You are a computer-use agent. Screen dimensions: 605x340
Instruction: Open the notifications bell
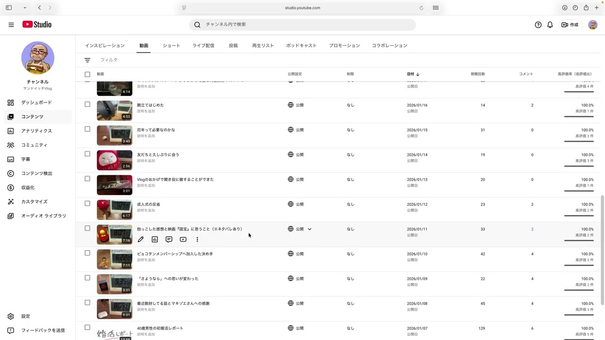click(550, 25)
